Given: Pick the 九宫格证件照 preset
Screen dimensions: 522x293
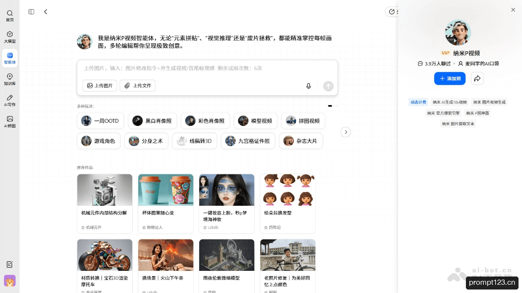Looking at the screenshot, I should [248, 141].
